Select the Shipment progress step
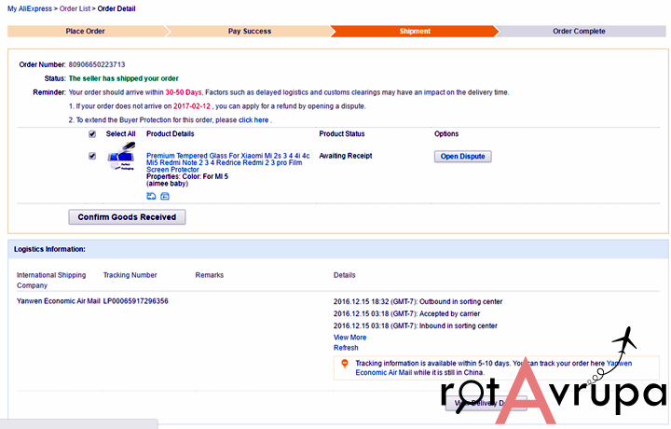Image resolution: width=671 pixels, height=429 pixels. (x=415, y=31)
